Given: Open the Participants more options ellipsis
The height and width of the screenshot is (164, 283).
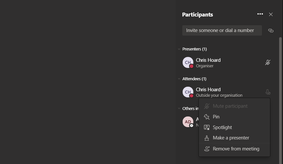Looking at the screenshot, I should pyautogui.click(x=260, y=14).
